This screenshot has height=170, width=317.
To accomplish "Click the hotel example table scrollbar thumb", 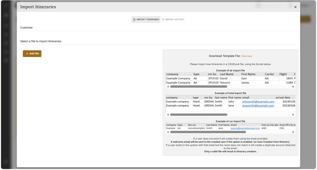I will (x=199, y=115).
